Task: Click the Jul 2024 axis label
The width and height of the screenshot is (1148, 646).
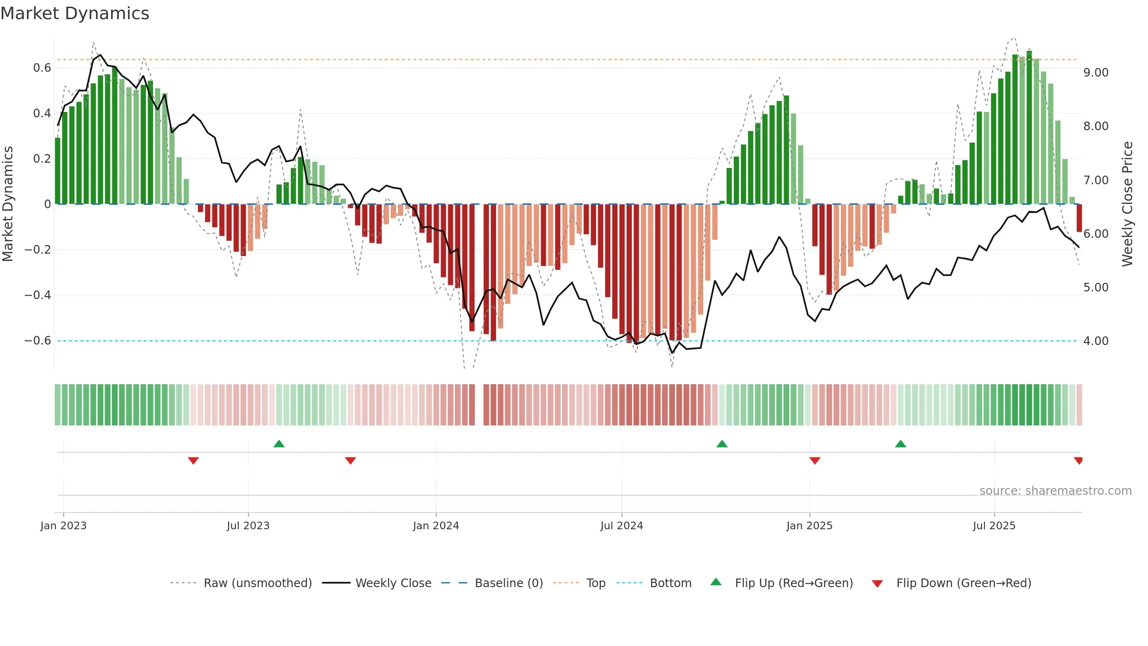Action: coord(622,525)
